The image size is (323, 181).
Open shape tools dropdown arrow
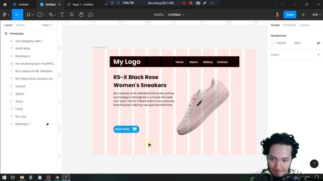(x=44, y=15)
